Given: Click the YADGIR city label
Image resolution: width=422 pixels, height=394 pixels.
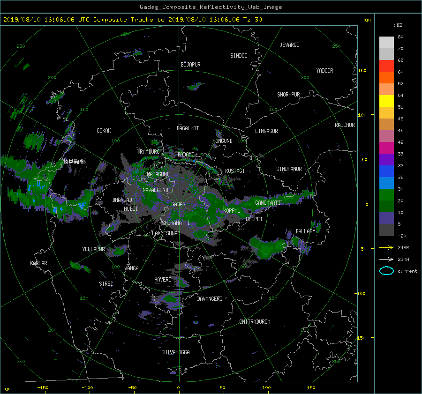Looking at the screenshot, I should click(324, 71).
